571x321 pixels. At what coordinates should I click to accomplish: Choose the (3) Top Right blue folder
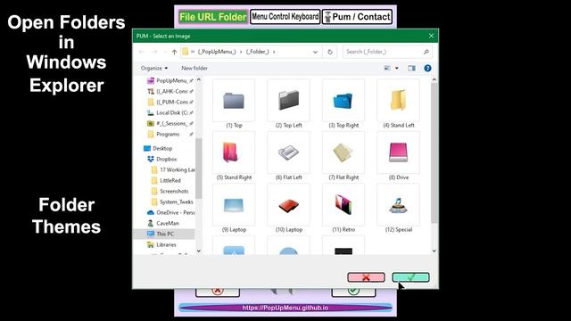[343, 101]
